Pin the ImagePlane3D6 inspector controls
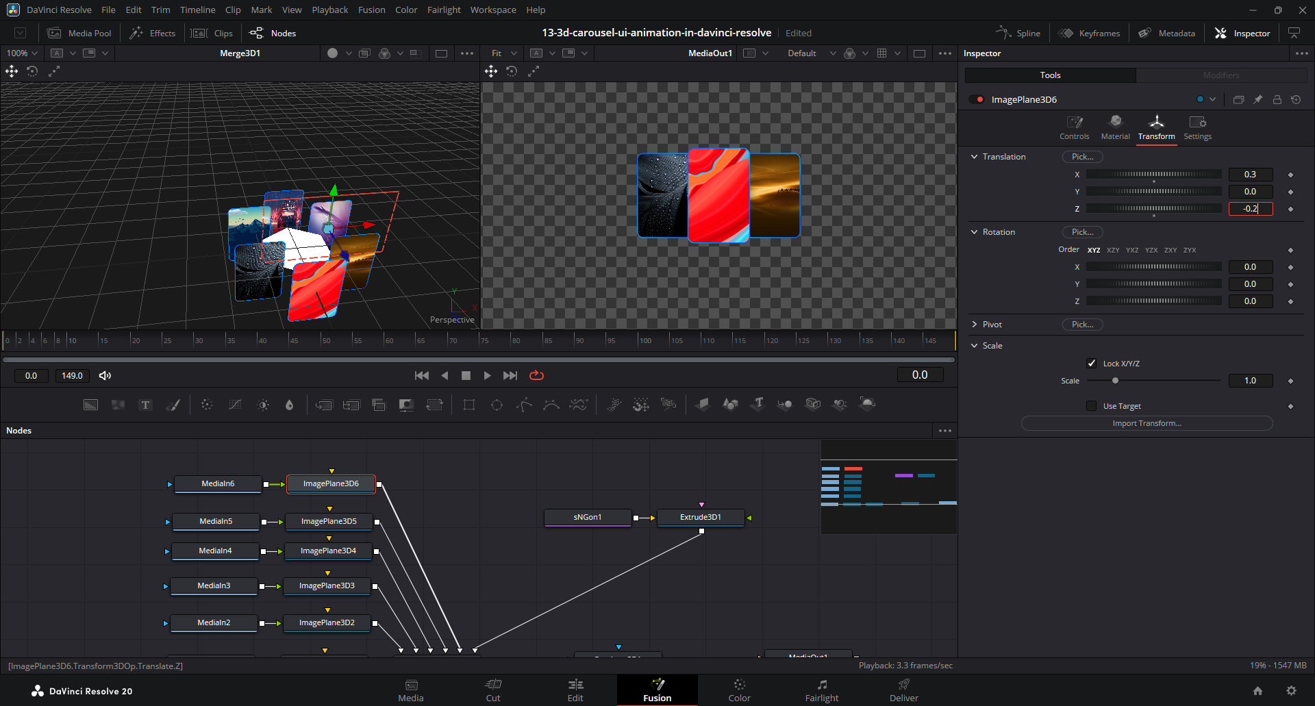1315x706 pixels. click(x=1258, y=100)
